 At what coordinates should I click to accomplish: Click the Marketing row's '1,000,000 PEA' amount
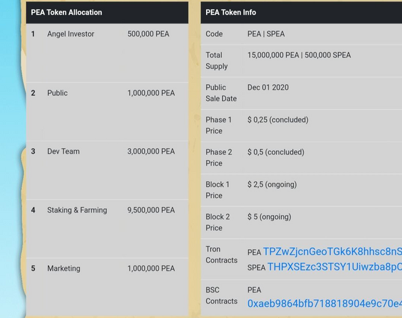(x=151, y=268)
